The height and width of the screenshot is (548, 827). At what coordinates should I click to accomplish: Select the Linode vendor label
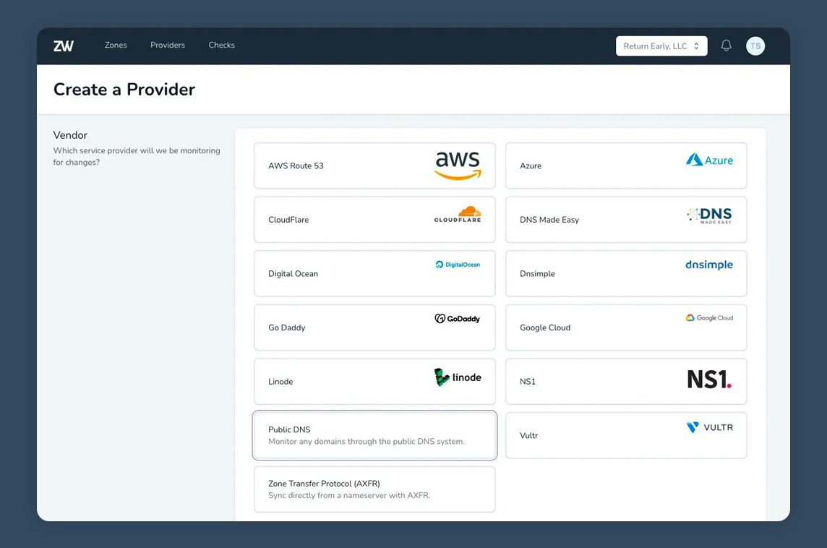(280, 381)
